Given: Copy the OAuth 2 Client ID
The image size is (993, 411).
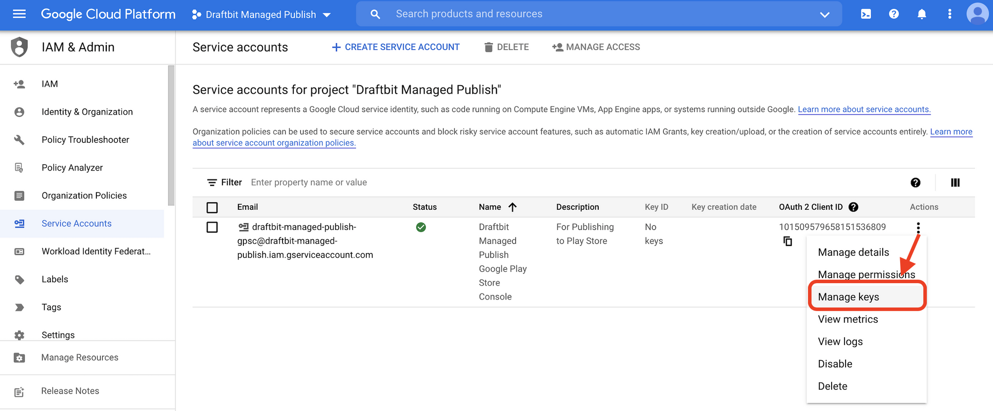Looking at the screenshot, I should point(787,241).
